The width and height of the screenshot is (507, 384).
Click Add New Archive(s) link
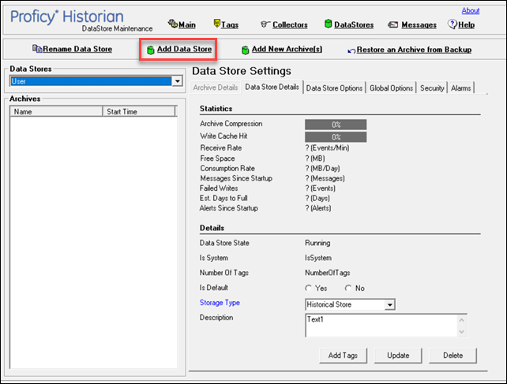tap(287, 49)
